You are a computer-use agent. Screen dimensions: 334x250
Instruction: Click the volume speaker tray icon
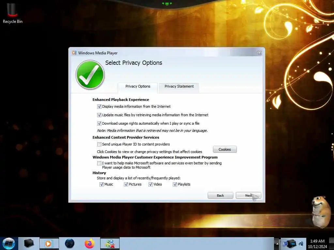coord(301,243)
